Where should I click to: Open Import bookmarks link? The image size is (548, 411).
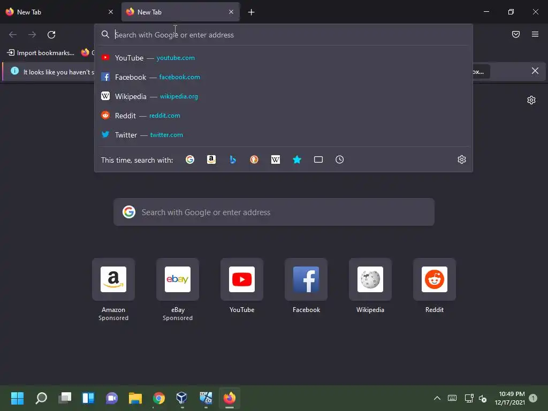click(x=41, y=53)
